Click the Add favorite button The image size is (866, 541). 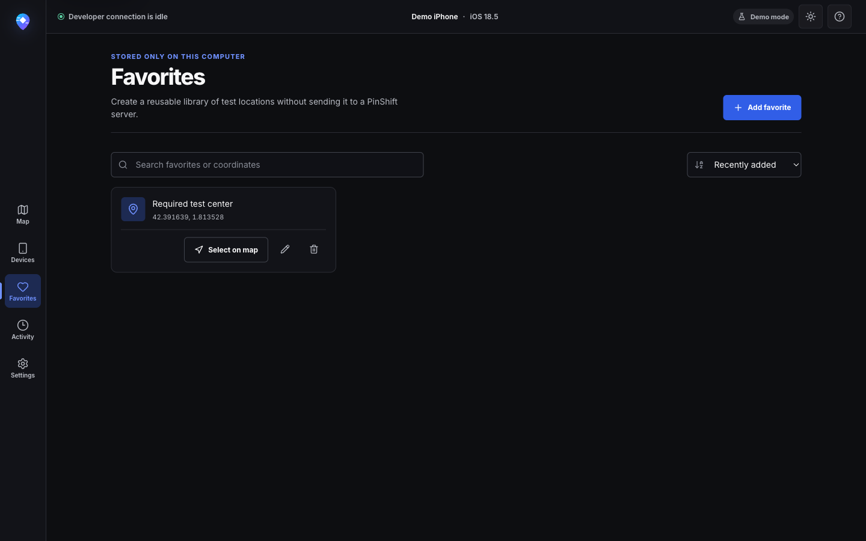click(x=762, y=108)
